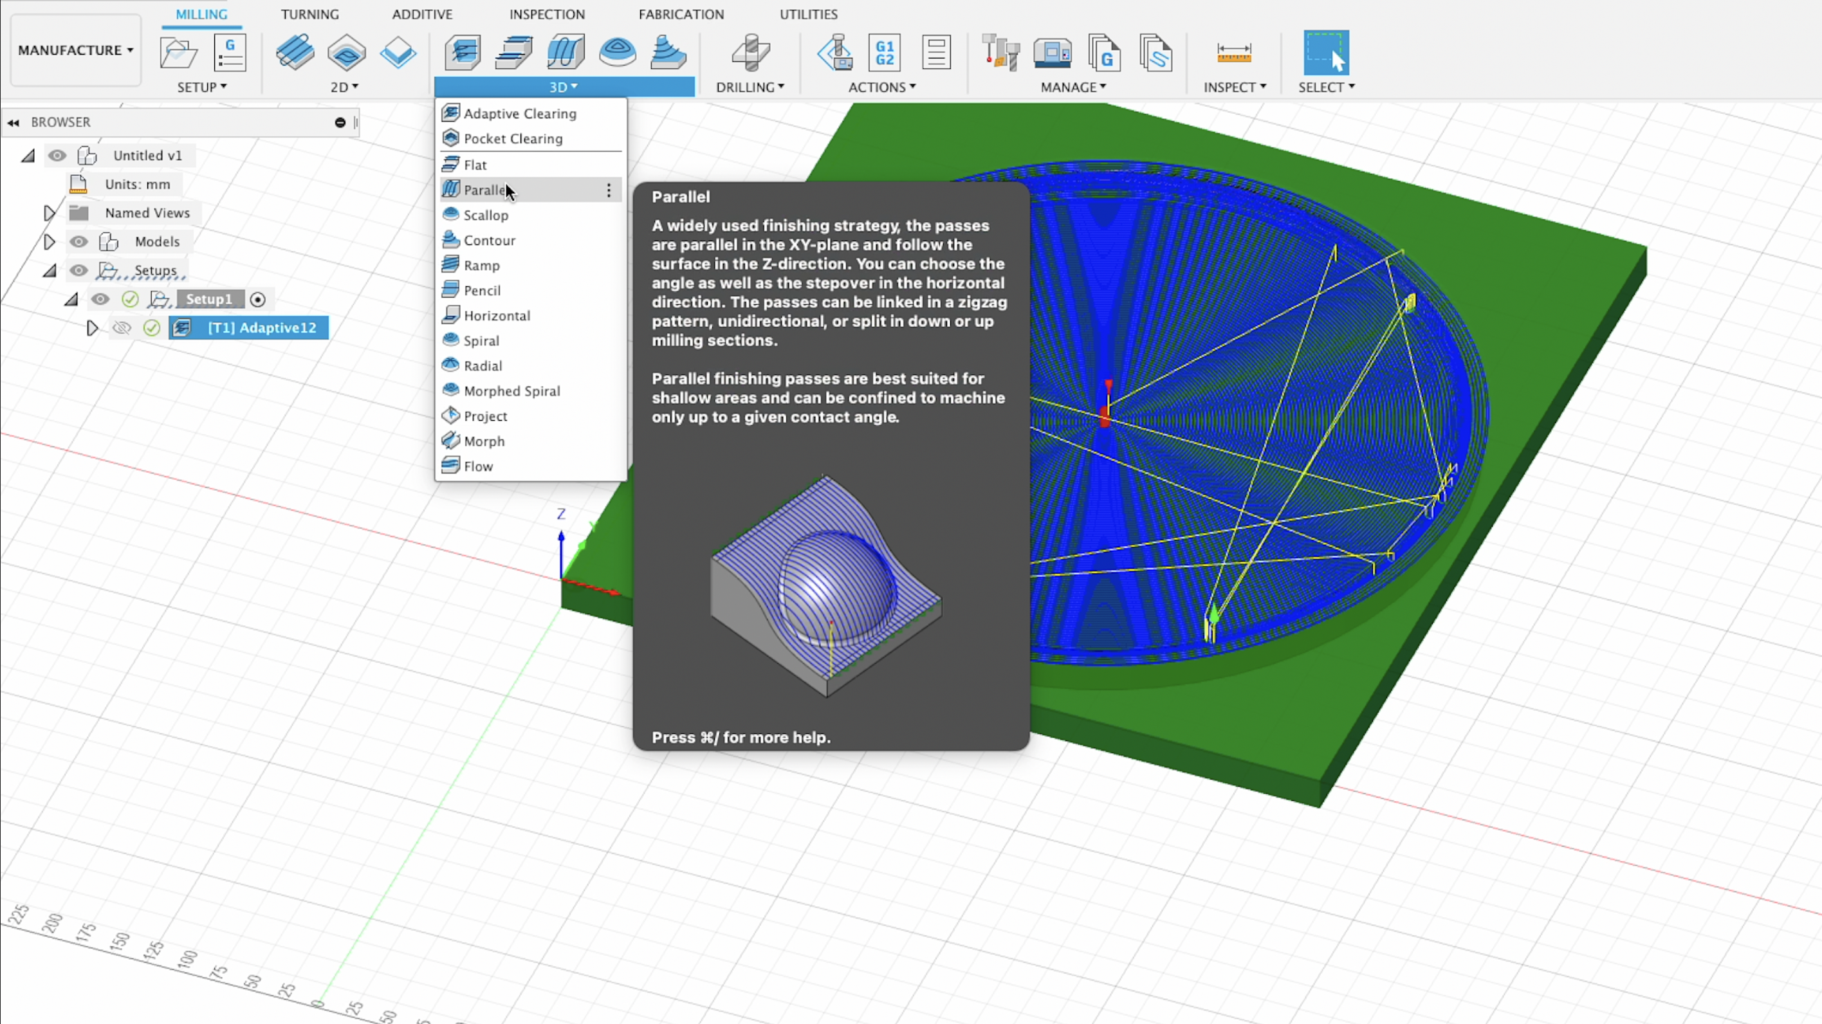Viewport: 1822px width, 1024px height.
Task: Open the MANUFACTURE workspace dropdown
Action: (x=76, y=50)
